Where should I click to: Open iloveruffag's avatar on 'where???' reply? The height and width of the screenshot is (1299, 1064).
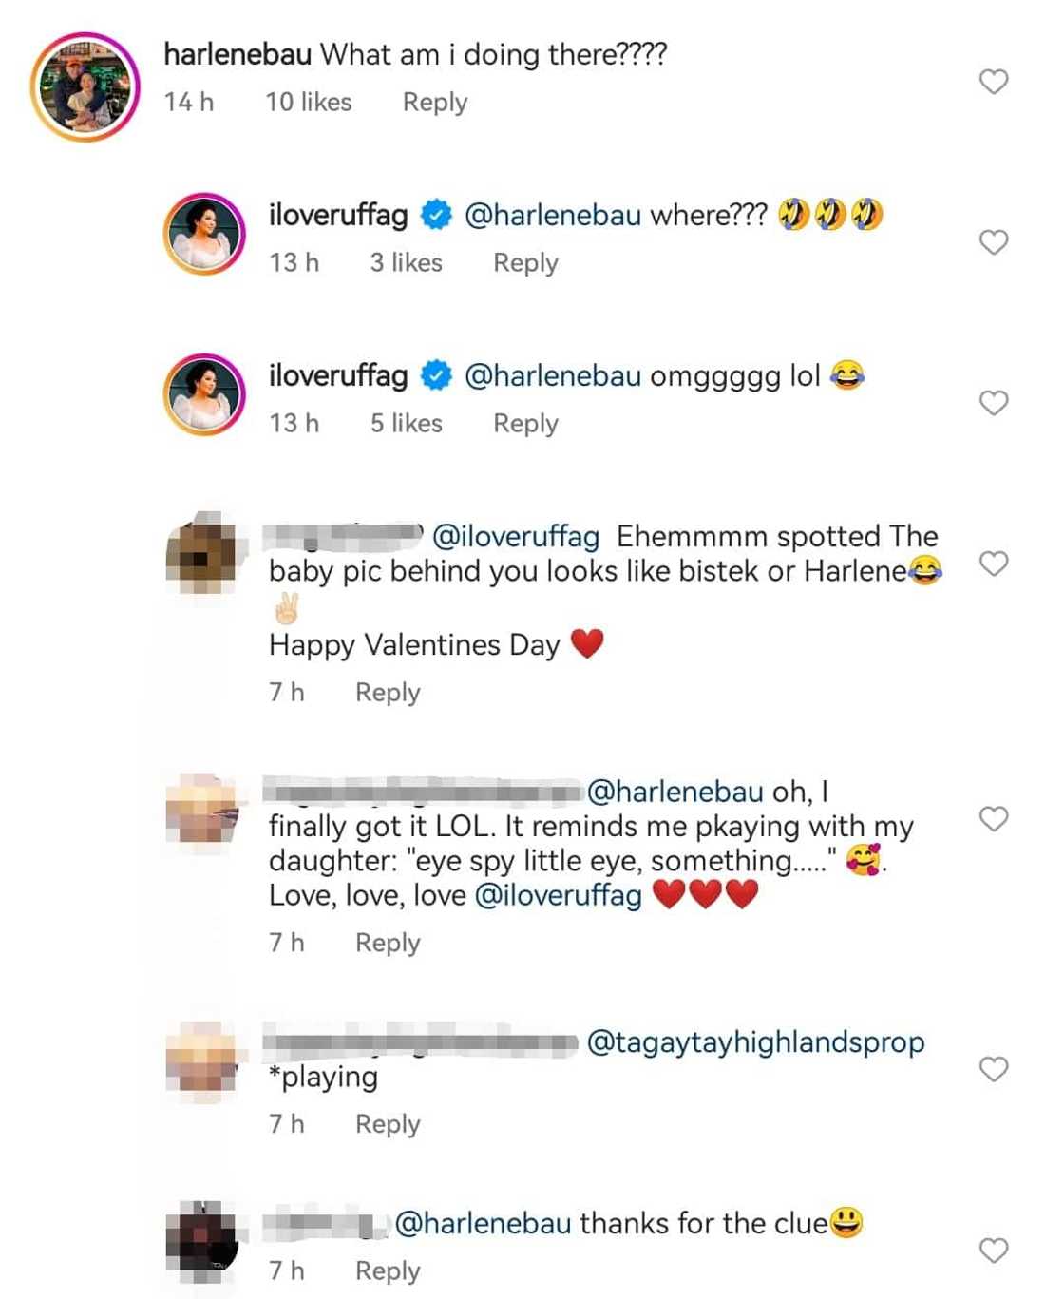(x=204, y=234)
